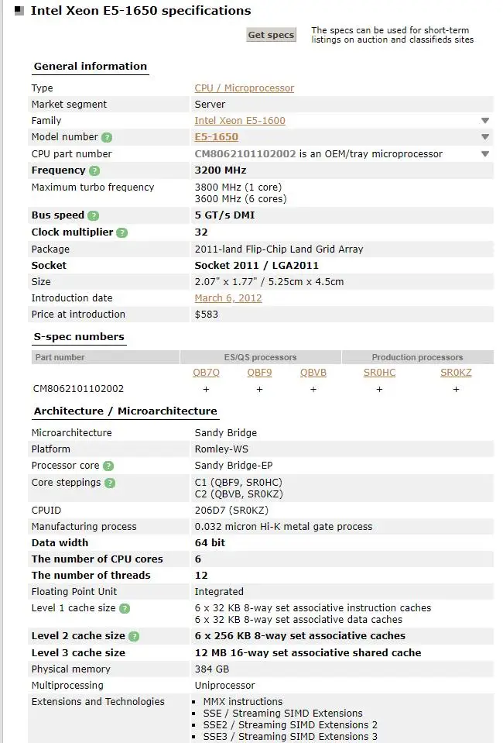Expand the Family dropdown

coord(485,121)
